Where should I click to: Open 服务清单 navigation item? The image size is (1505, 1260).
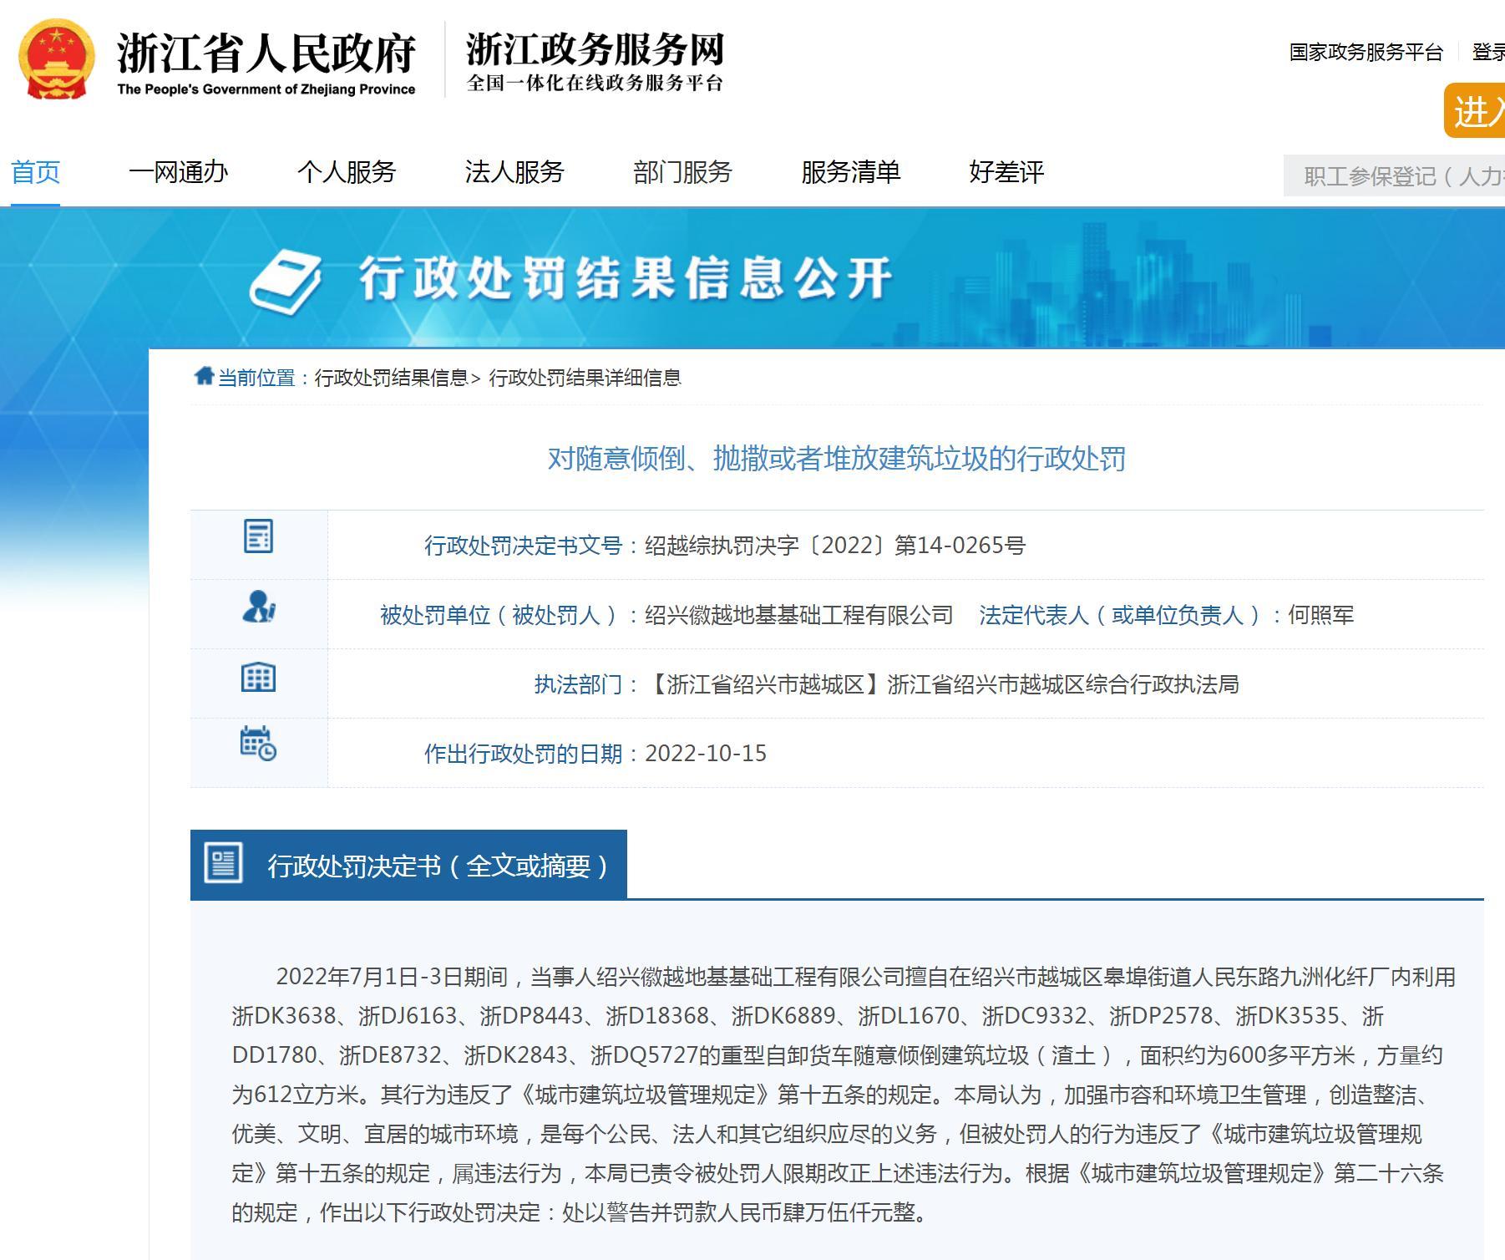coord(850,172)
